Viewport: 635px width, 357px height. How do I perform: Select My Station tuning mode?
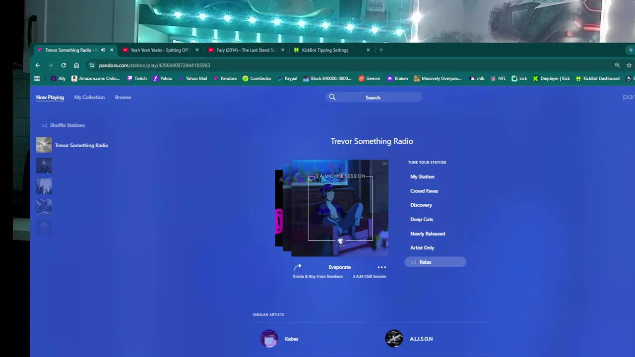[x=422, y=177]
